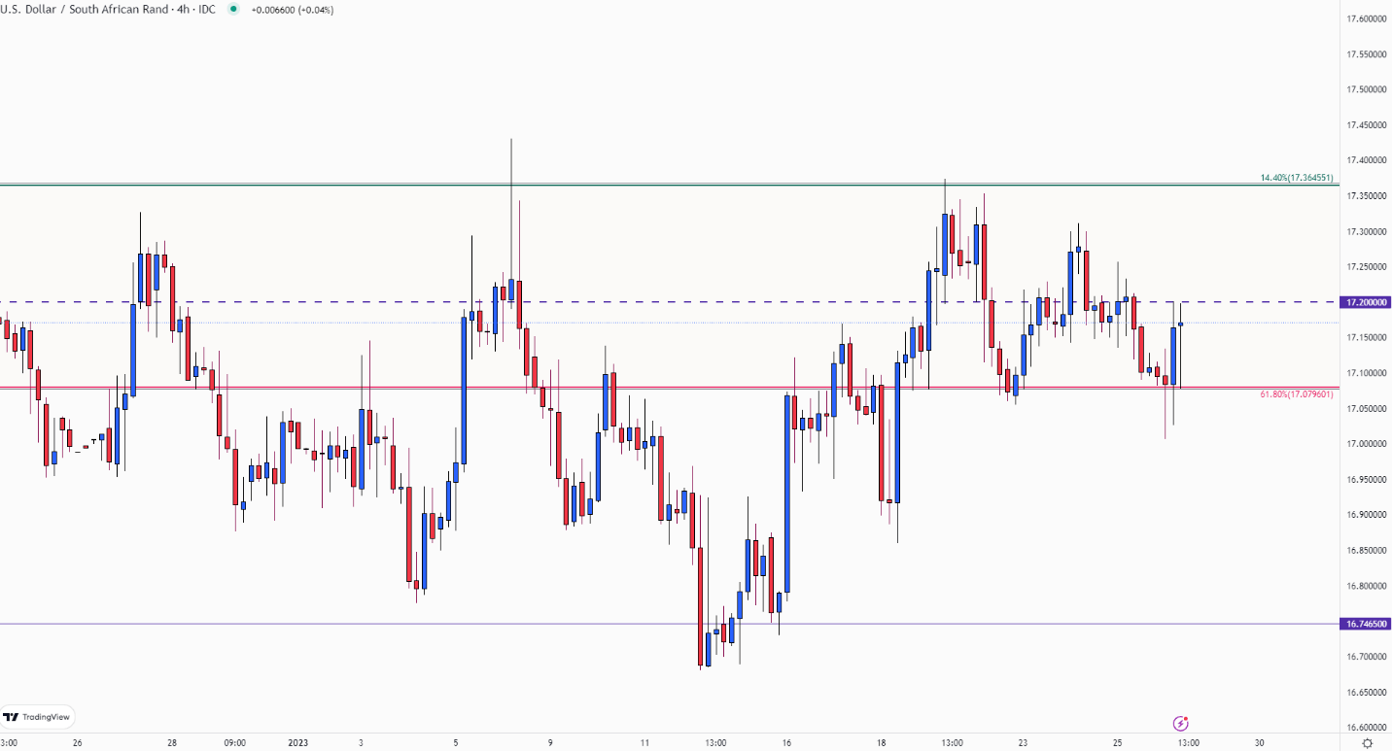Screen dimensions: 1392x751
Task: Click the 30 date label on time axis
Action: click(1260, 742)
